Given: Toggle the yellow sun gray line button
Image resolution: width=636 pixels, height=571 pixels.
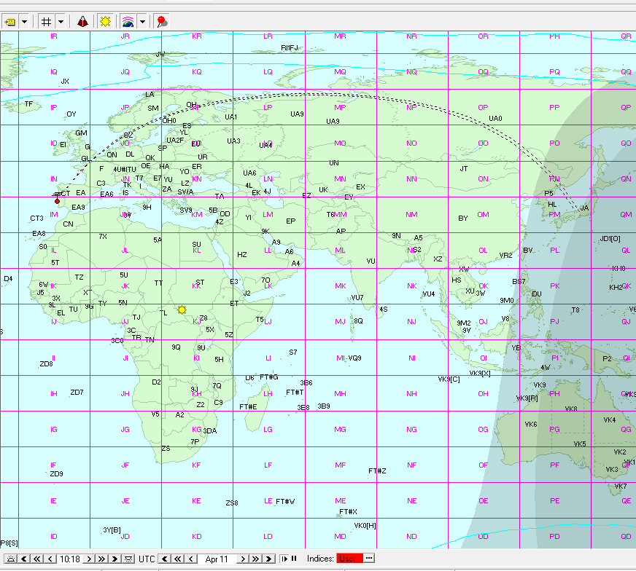Looking at the screenshot, I should coord(106,21).
